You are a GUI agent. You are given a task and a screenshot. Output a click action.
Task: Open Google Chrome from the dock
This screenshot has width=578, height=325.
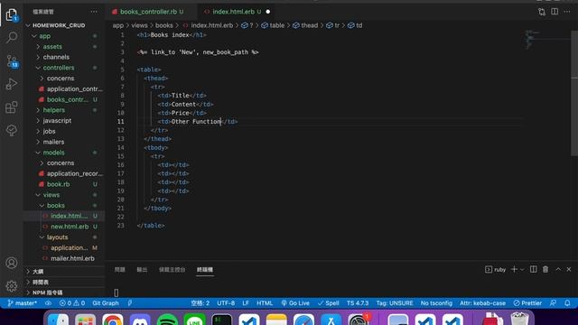click(x=113, y=319)
